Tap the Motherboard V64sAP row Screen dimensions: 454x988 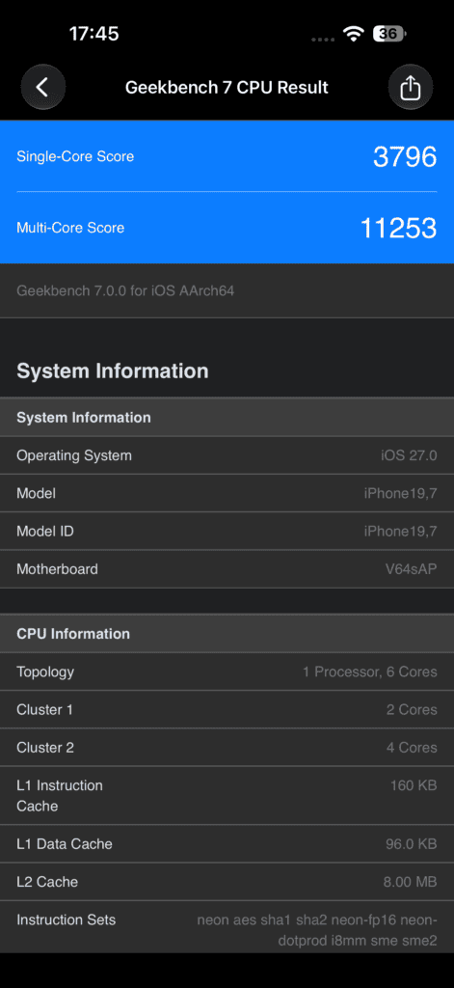[x=227, y=569]
